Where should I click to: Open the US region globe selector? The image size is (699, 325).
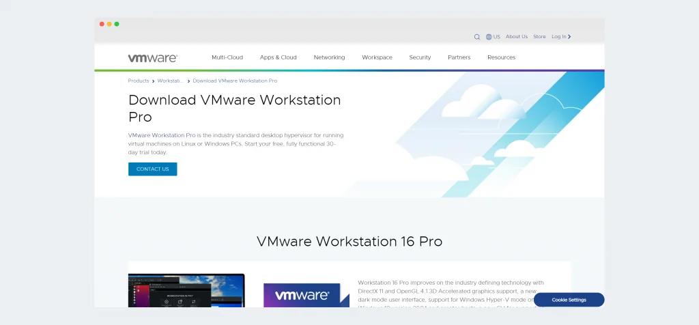[493, 37]
